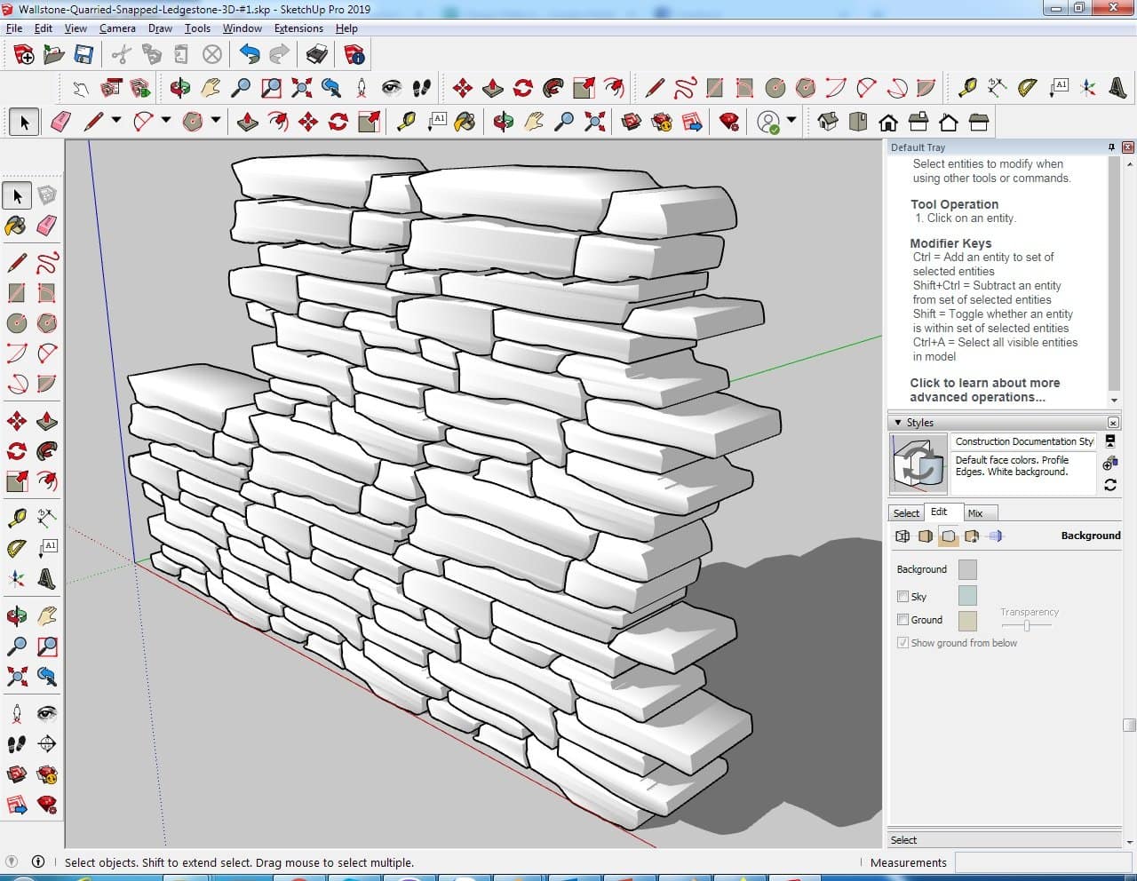The height and width of the screenshot is (881, 1137).
Task: Open the dropdown arrow beside the Pencil tool
Action: (115, 120)
